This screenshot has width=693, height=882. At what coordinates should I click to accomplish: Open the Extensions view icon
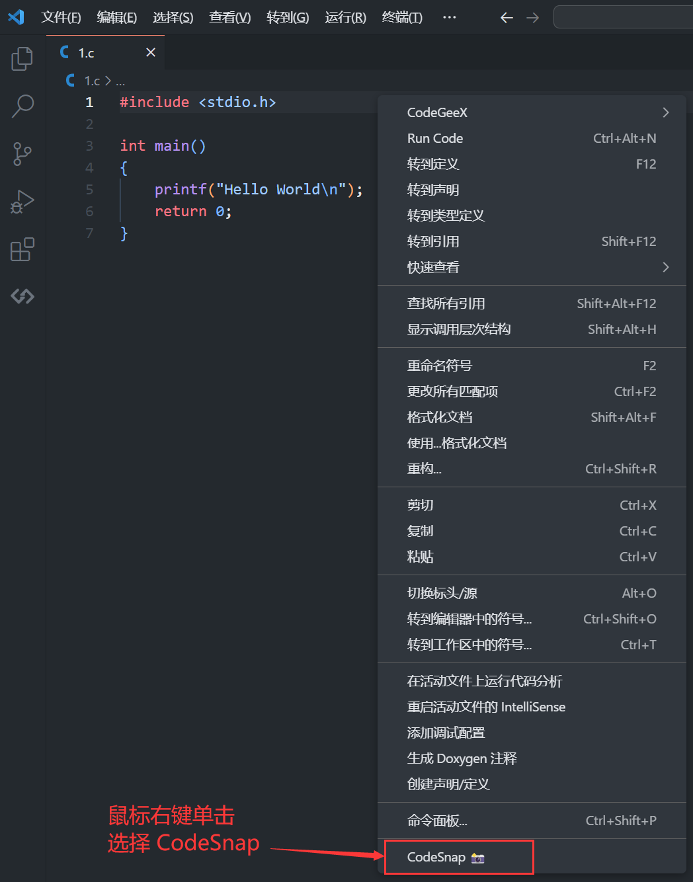point(22,249)
